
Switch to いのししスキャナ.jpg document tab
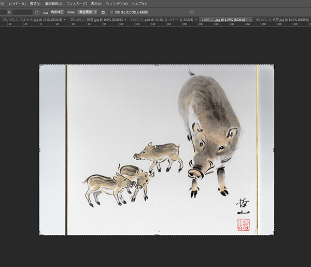click(x=33, y=20)
